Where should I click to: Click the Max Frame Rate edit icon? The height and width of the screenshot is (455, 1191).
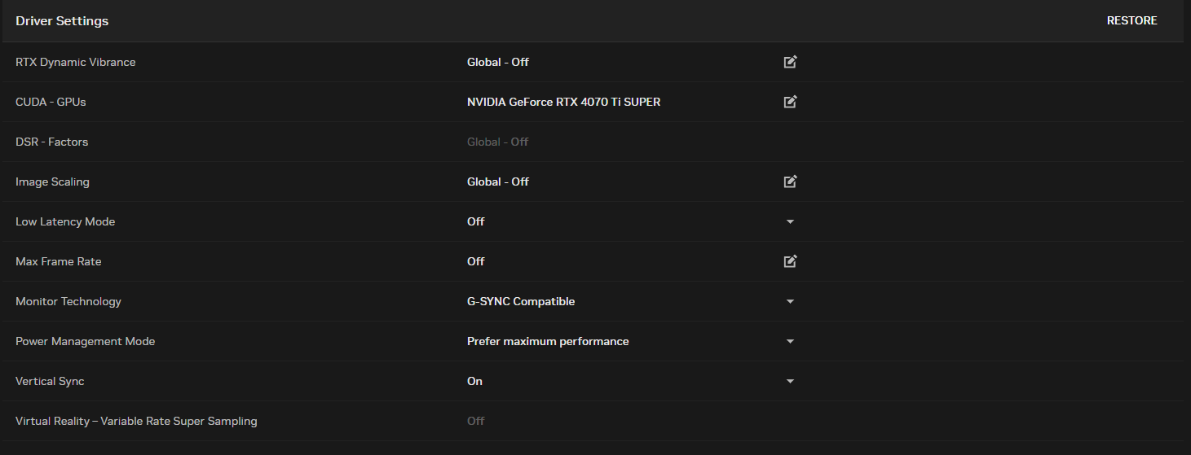tap(790, 261)
